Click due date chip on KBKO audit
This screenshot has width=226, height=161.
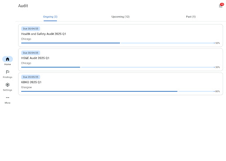30,77
